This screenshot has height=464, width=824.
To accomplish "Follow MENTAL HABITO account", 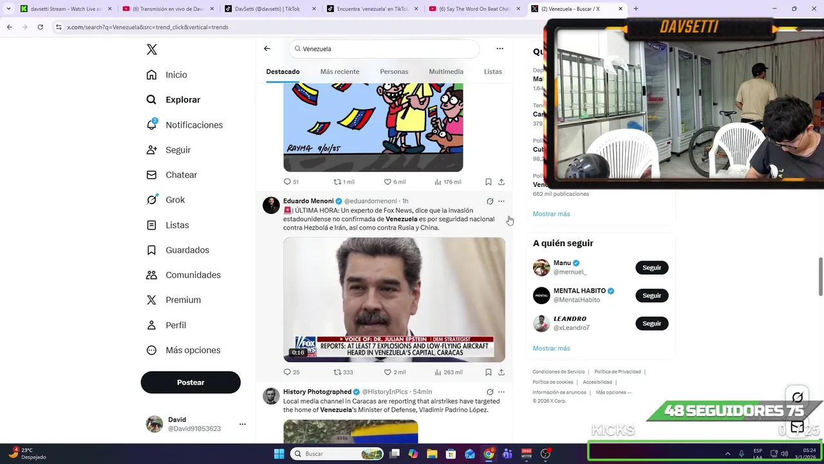I will (651, 295).
